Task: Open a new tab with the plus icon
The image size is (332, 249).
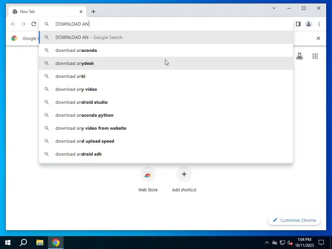Action: click(93, 12)
